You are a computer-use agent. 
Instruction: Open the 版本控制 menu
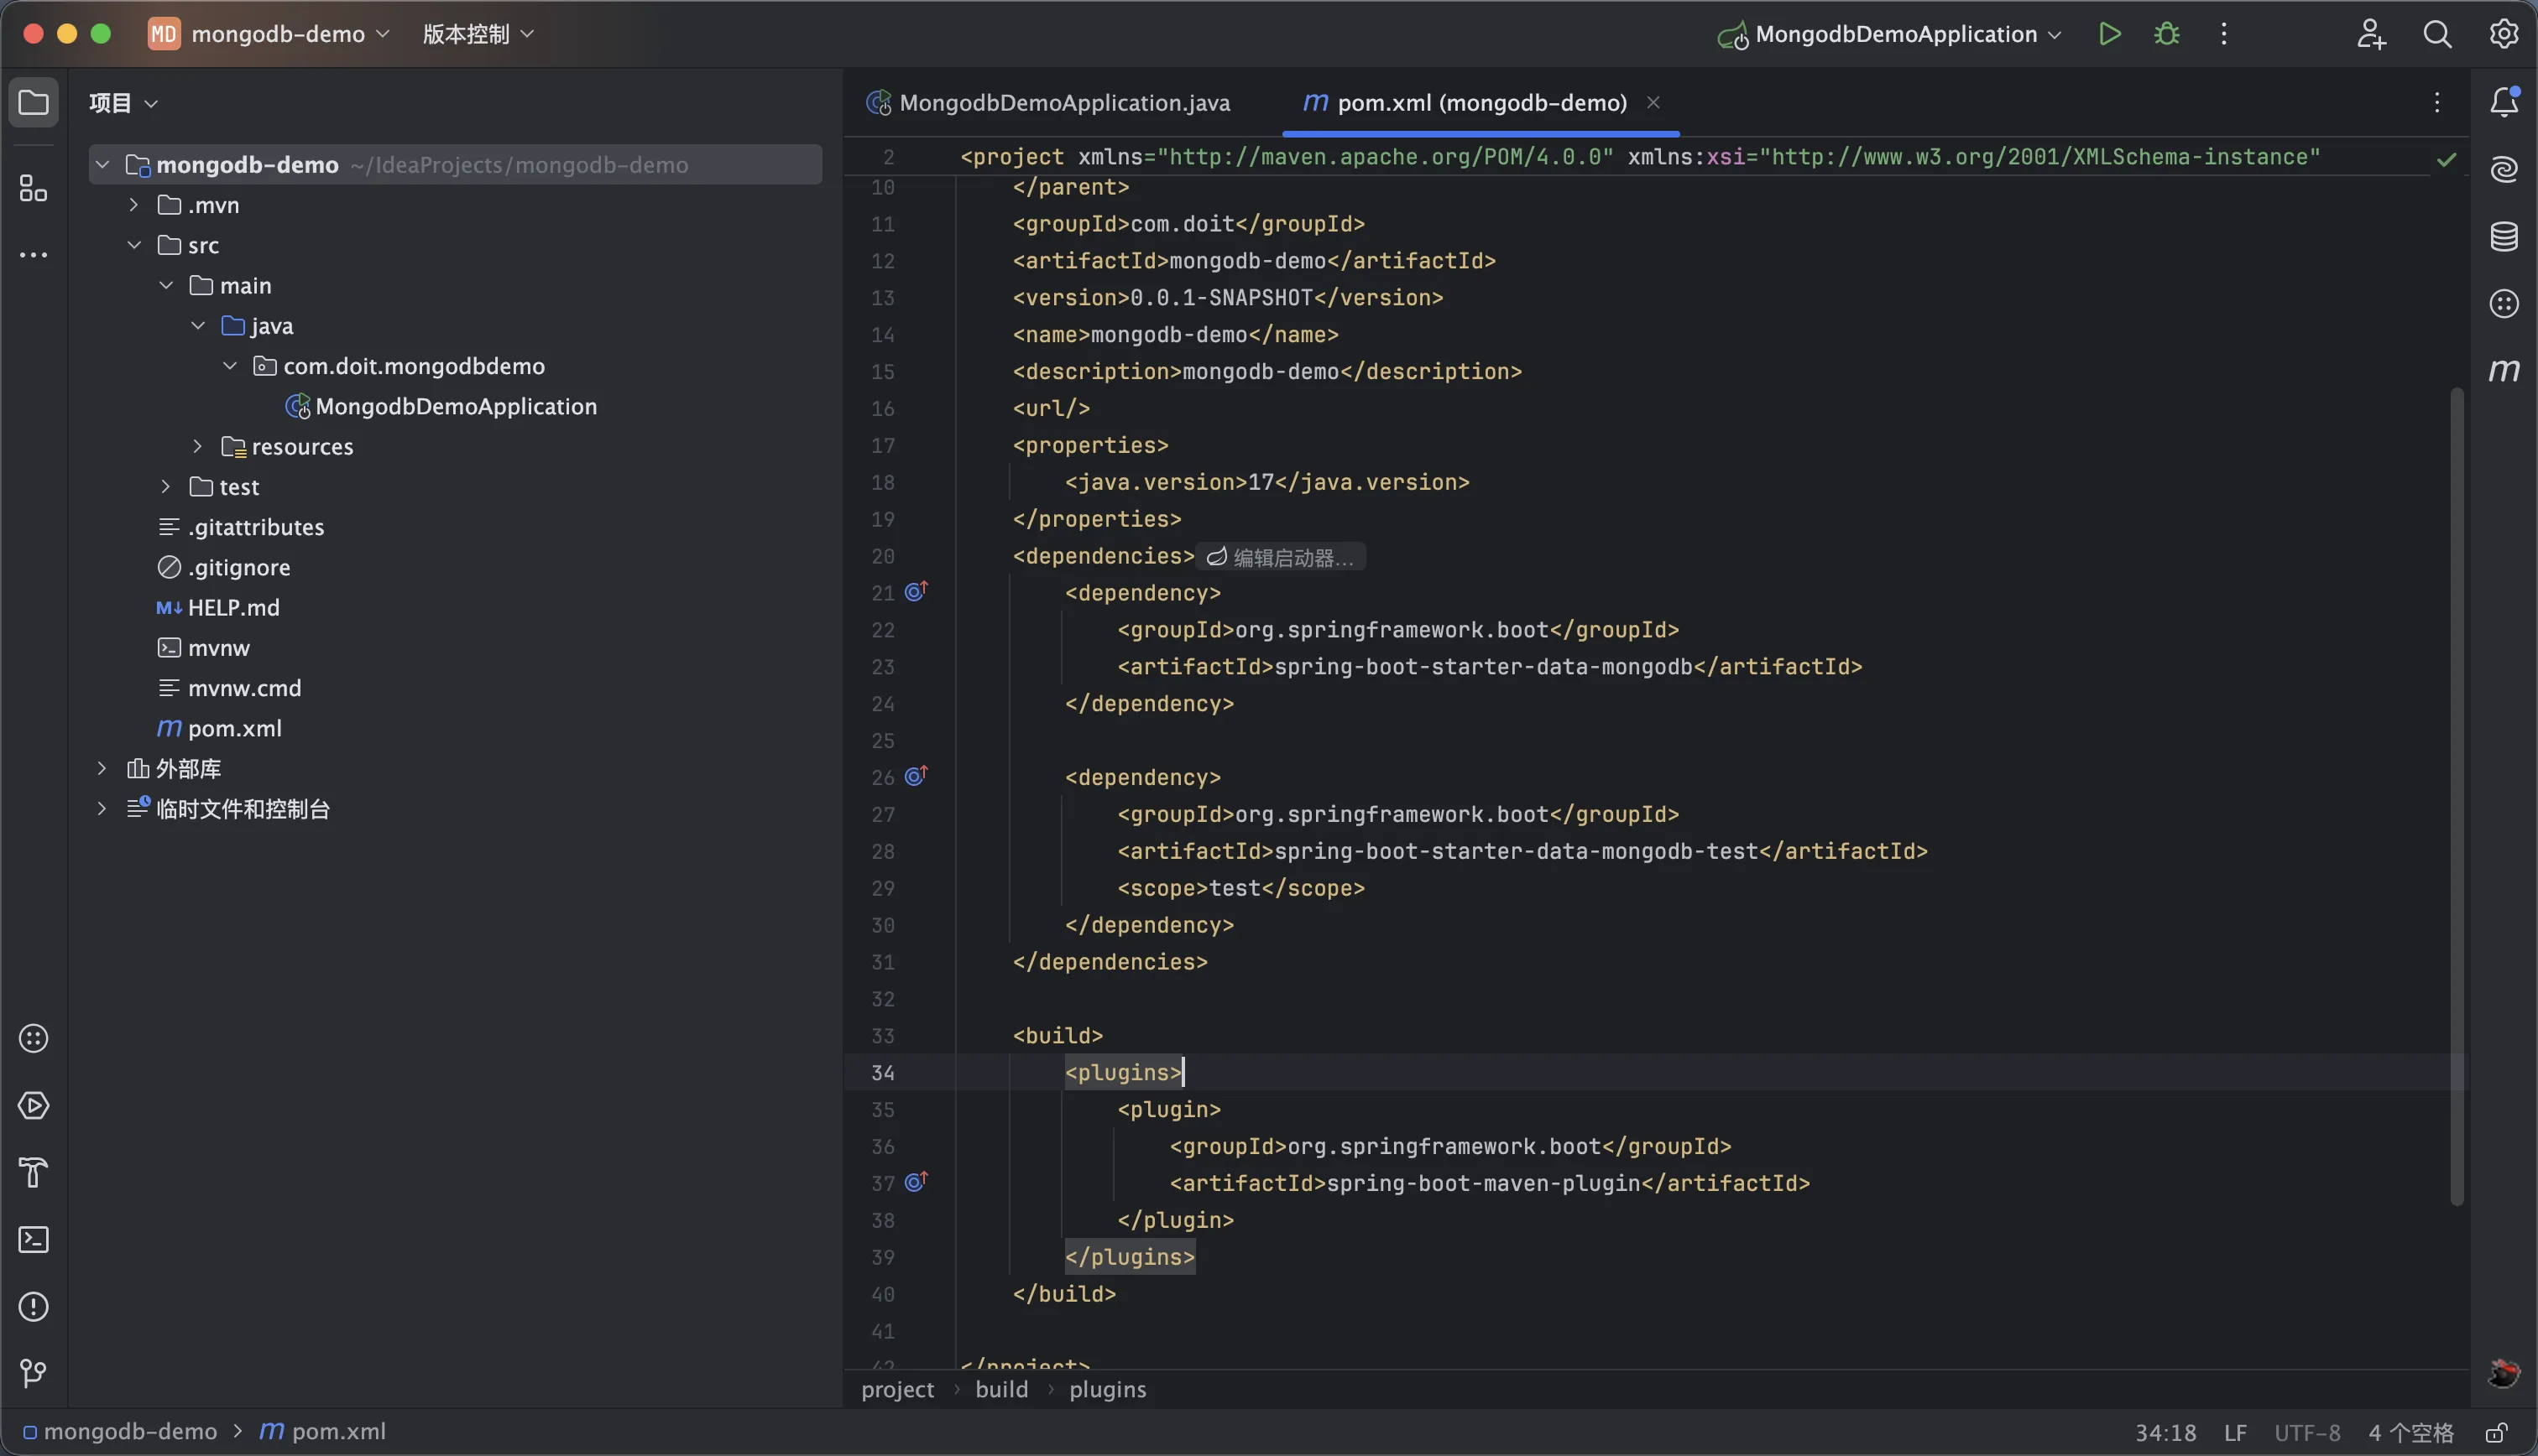click(478, 34)
